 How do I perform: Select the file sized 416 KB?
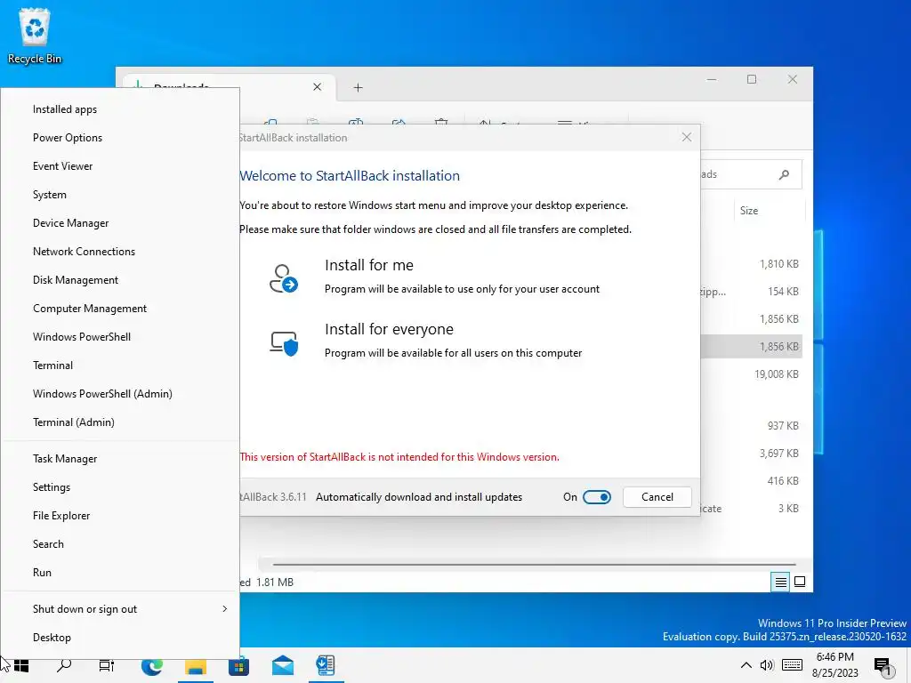[x=783, y=481]
